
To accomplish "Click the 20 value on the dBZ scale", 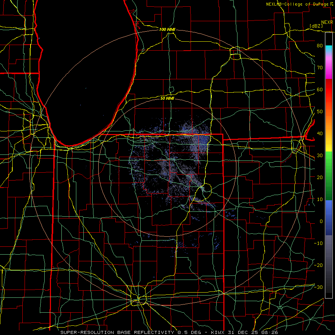I will (320, 177).
